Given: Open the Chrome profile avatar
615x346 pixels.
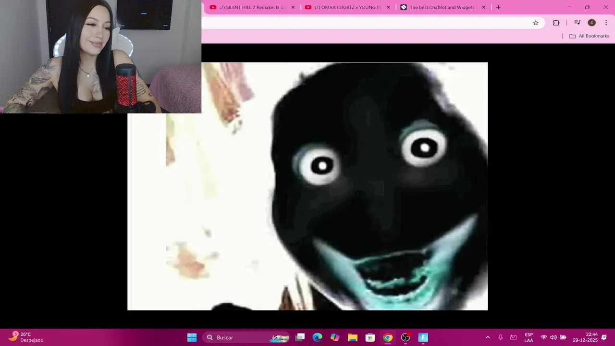Looking at the screenshot, I should 591,23.
